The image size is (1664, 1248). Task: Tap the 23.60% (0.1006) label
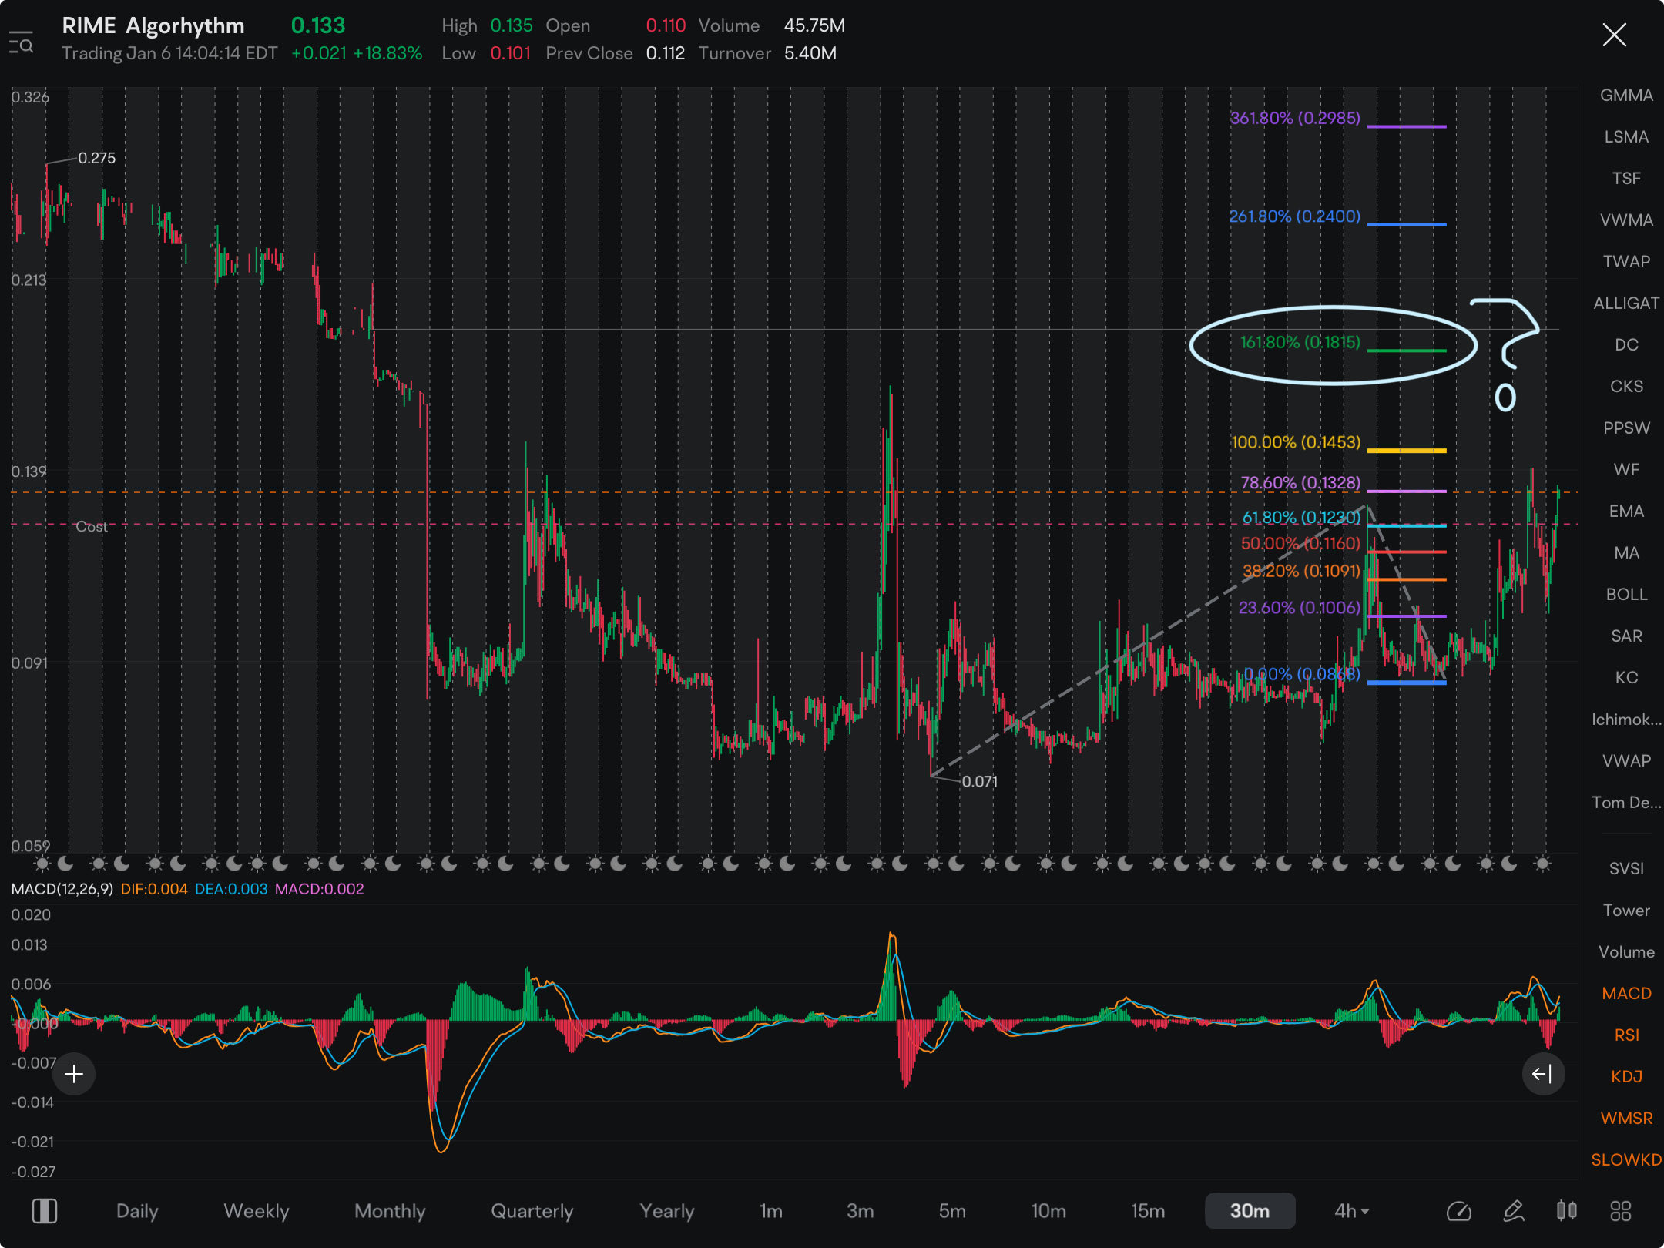pyautogui.click(x=1300, y=607)
